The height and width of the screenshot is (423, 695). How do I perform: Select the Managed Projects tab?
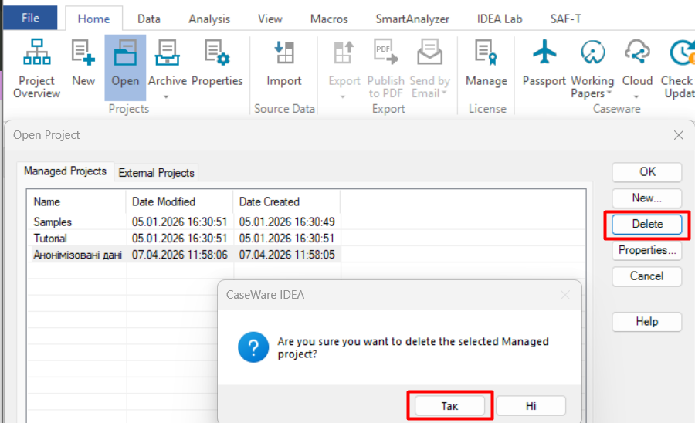(65, 171)
